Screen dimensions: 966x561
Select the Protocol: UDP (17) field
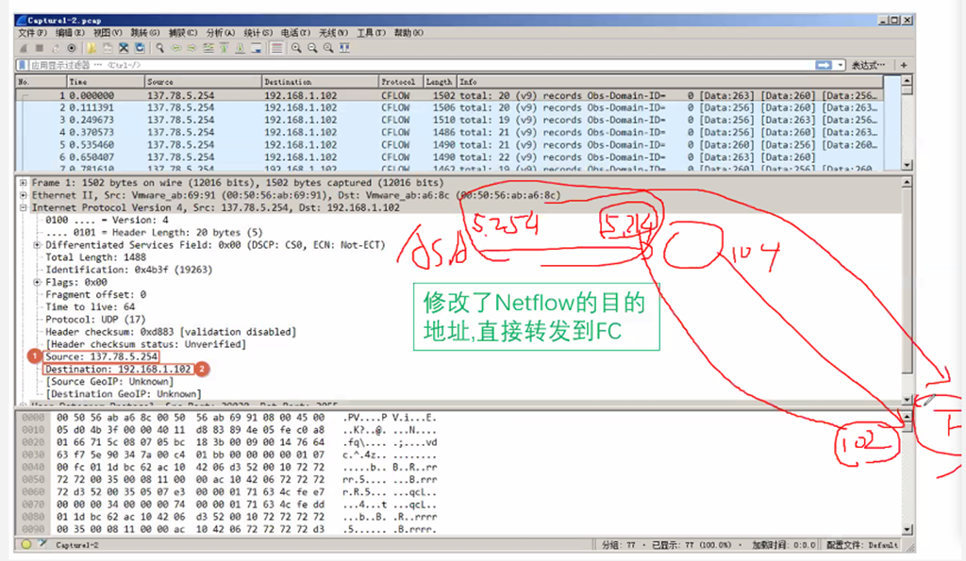click(x=95, y=319)
